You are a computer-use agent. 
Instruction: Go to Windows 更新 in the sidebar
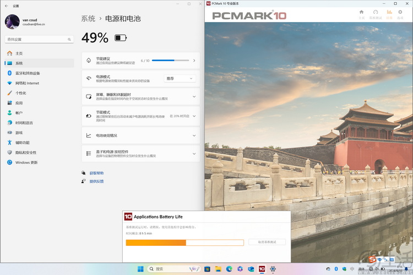26,162
